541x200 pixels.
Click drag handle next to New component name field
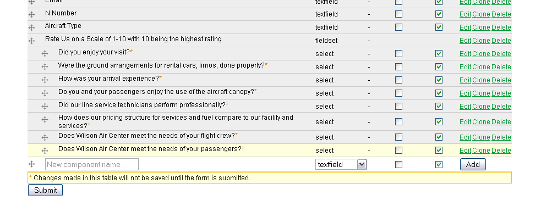point(32,164)
